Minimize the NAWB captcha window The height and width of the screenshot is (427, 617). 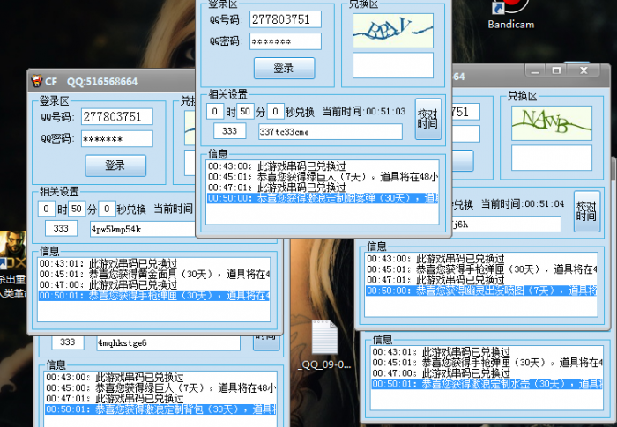point(535,70)
